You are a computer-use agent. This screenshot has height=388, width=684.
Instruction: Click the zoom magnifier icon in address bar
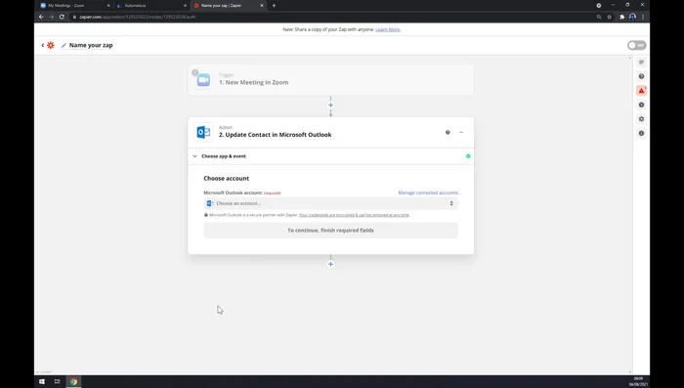(x=599, y=17)
